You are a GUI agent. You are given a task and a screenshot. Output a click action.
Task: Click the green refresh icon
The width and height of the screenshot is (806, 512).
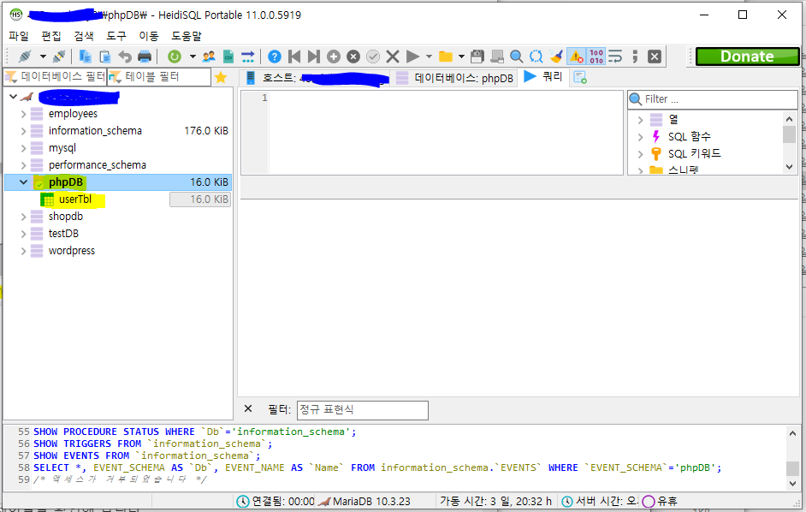(175, 57)
